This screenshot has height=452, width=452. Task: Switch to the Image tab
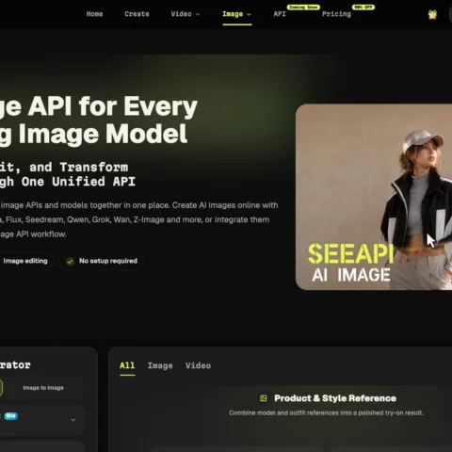[x=160, y=365]
